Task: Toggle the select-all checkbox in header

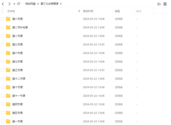Action: (x=2, y=11)
